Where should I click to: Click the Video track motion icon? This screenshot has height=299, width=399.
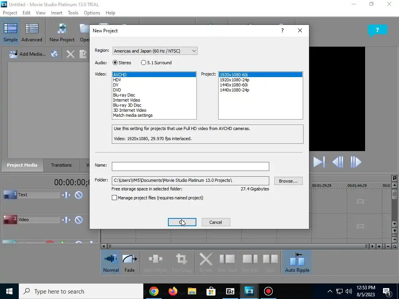(66, 220)
